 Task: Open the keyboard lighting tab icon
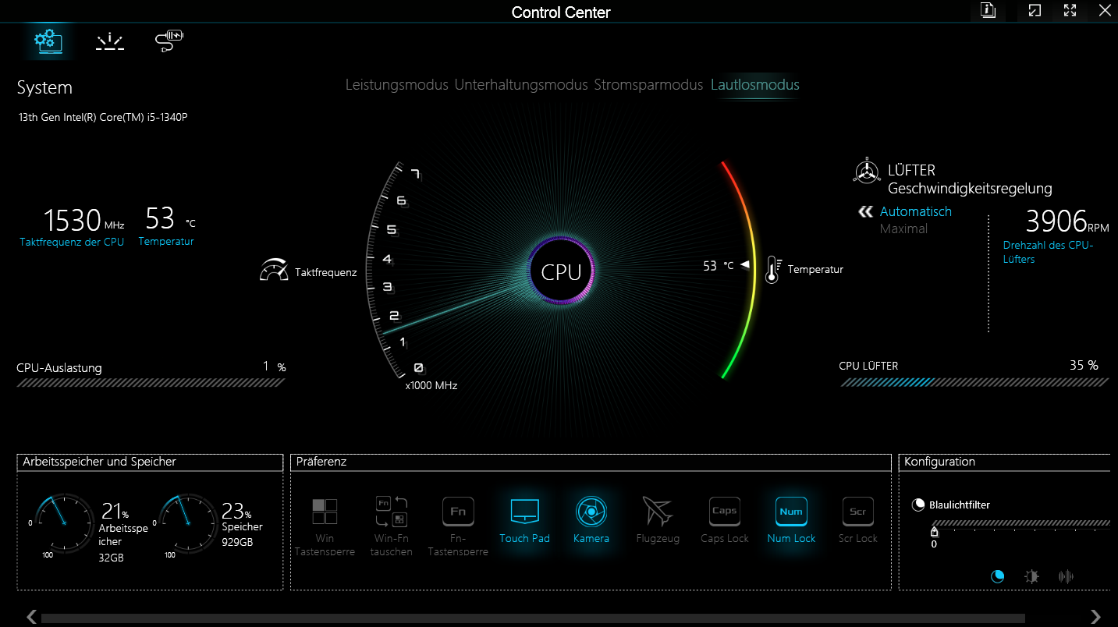point(110,41)
